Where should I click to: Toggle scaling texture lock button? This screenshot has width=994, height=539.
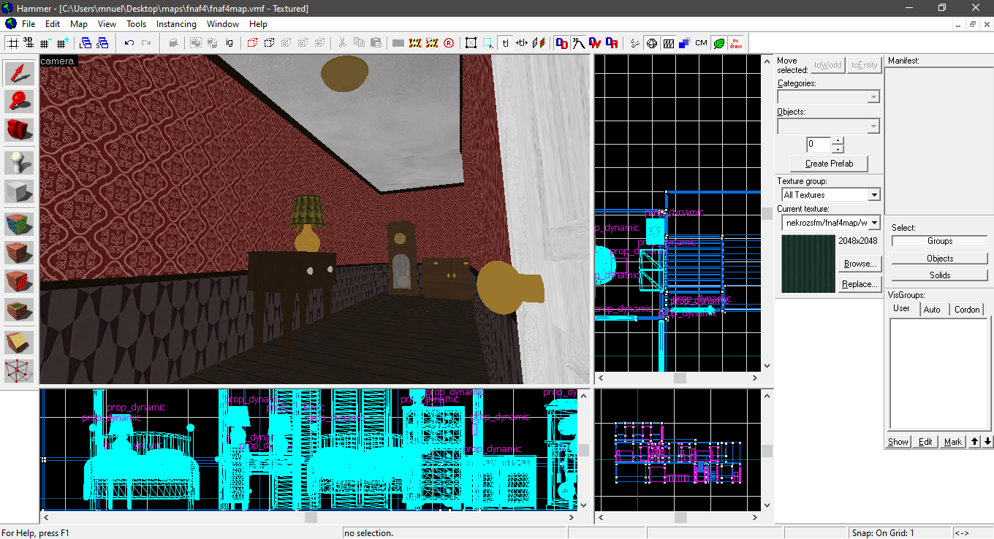click(522, 43)
